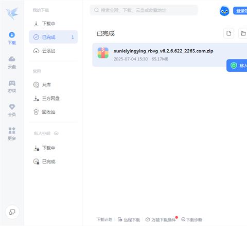Click the new file icon button
This screenshot has width=247, height=226.
[x=228, y=33]
